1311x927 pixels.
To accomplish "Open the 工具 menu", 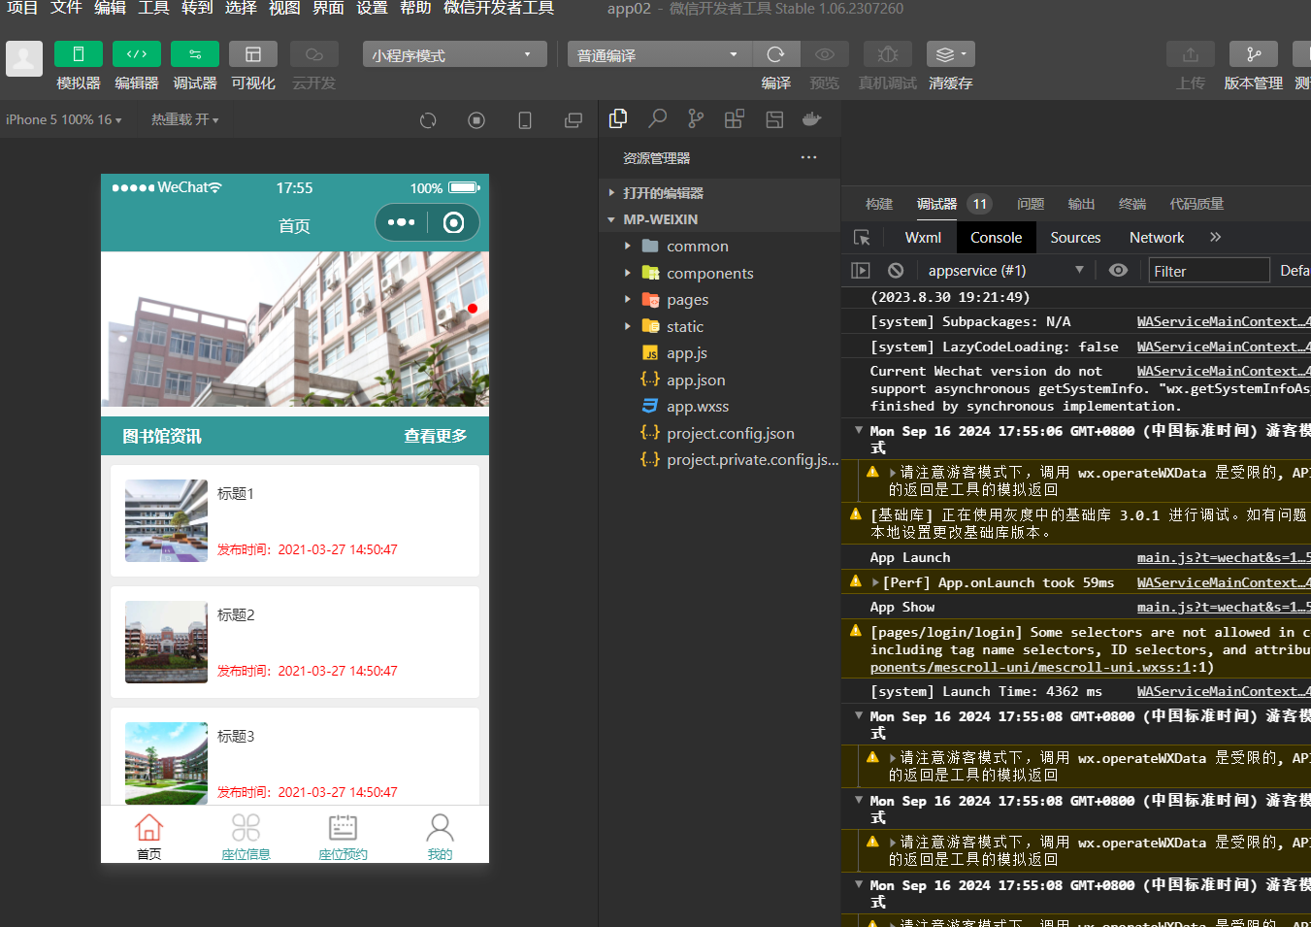I will pos(153,9).
